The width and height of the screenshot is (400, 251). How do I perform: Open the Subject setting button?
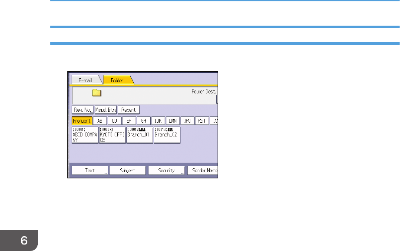tap(128, 171)
